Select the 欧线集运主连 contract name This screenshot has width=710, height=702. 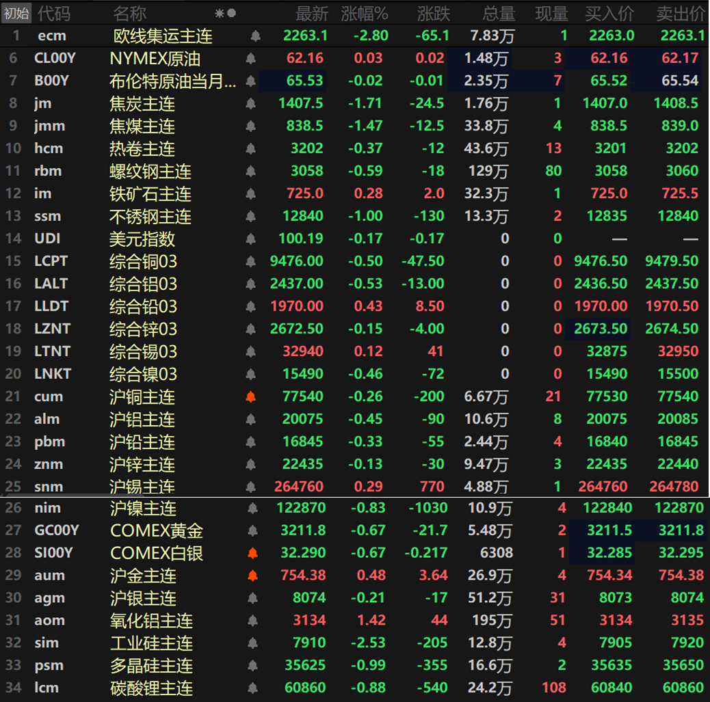click(x=163, y=36)
